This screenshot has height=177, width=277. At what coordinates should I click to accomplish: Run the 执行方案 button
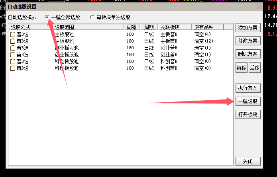click(248, 88)
